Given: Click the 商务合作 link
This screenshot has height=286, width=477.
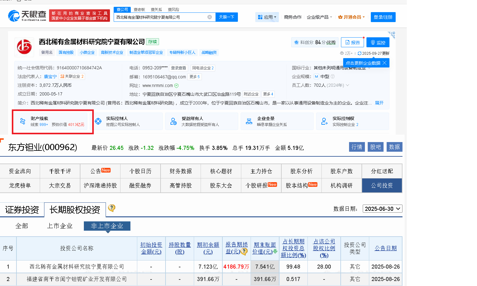Looking at the screenshot, I should pos(293,17).
